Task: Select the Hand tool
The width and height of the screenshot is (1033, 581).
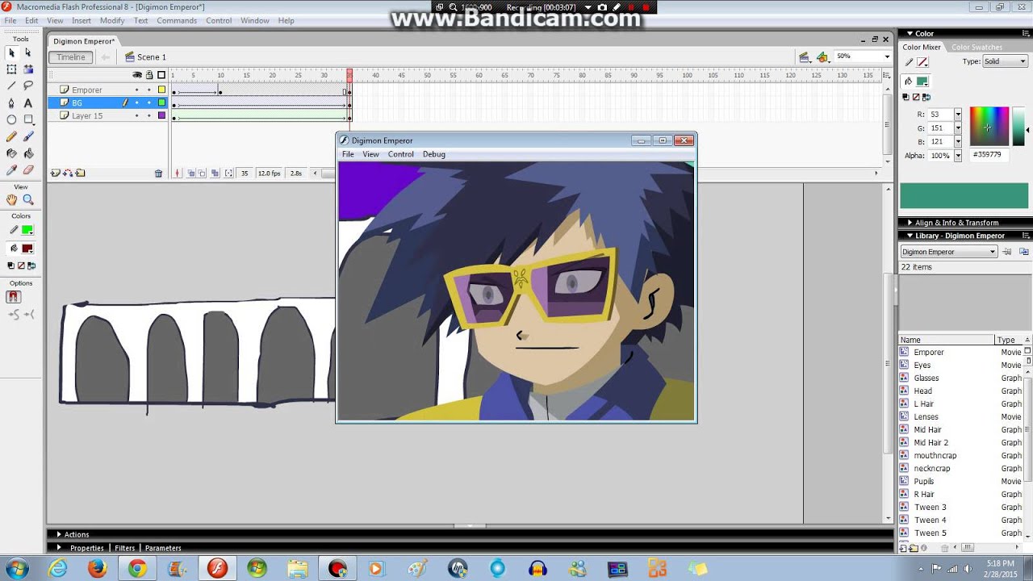Action: pos(11,199)
